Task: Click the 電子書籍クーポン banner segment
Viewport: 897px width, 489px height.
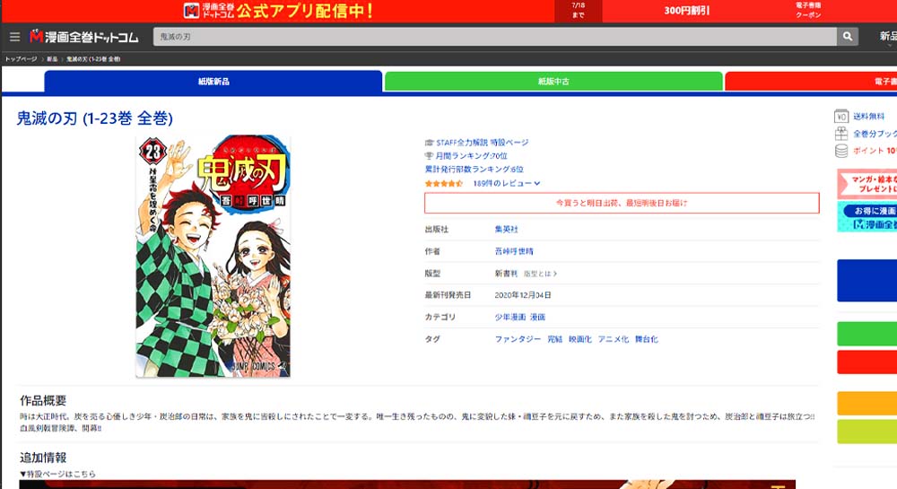Action: [x=808, y=10]
